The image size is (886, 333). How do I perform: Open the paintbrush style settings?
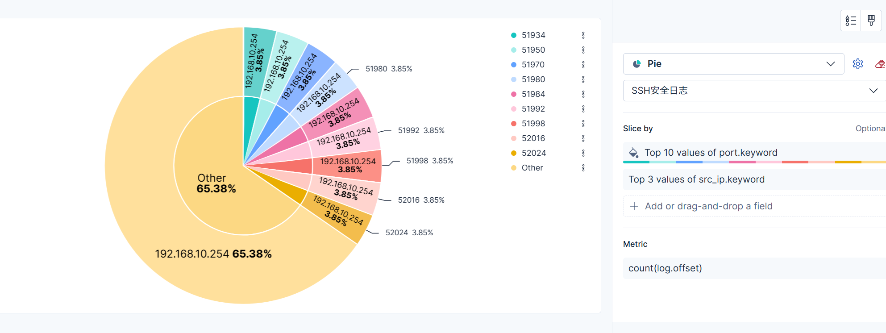871,21
